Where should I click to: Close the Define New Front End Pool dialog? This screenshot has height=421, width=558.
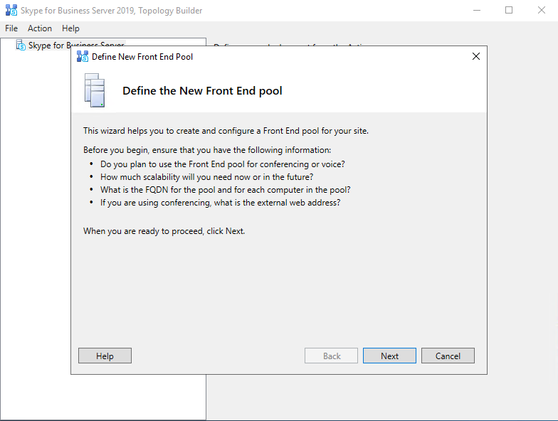(476, 57)
